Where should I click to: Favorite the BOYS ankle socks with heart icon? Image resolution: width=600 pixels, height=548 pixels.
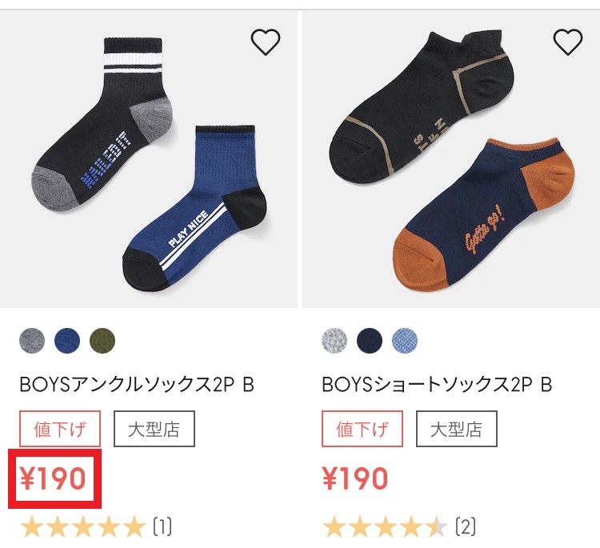click(265, 42)
